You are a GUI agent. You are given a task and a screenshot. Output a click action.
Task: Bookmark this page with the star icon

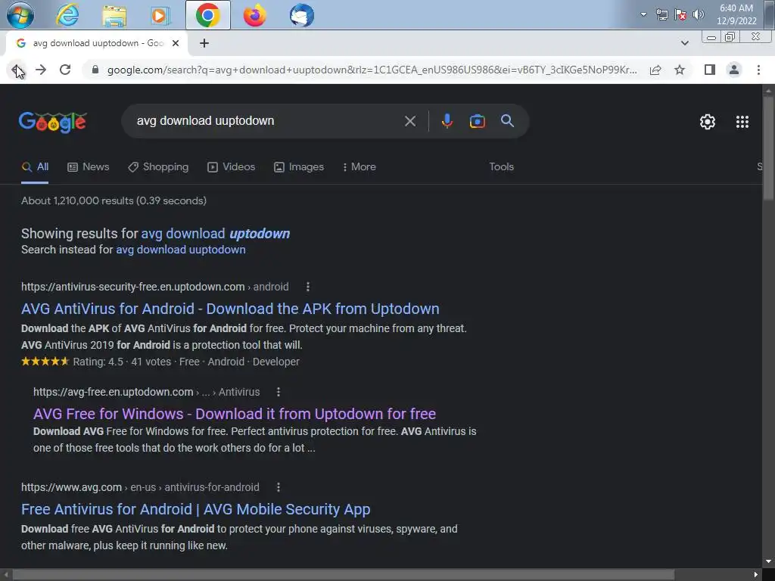tap(680, 70)
